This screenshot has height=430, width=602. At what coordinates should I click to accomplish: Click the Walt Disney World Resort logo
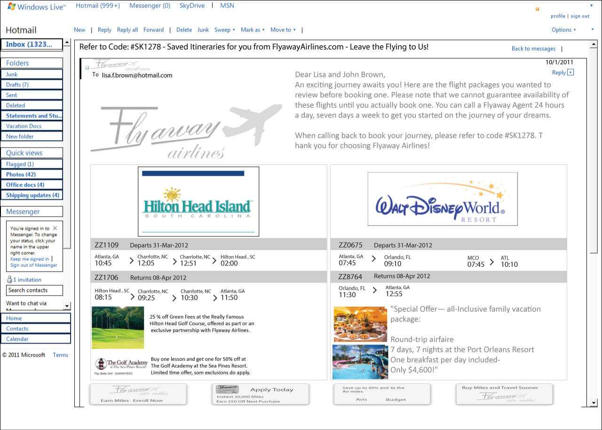point(442,199)
